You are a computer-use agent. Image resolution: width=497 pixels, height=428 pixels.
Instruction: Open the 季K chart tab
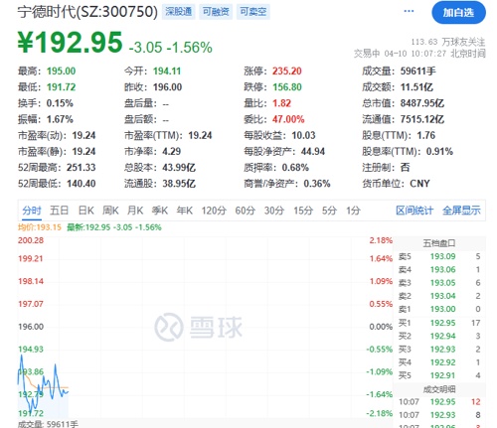tap(160, 211)
